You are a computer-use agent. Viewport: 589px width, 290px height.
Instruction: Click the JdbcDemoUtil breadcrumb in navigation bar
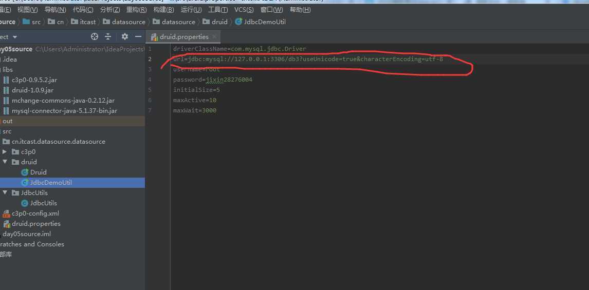260,22
